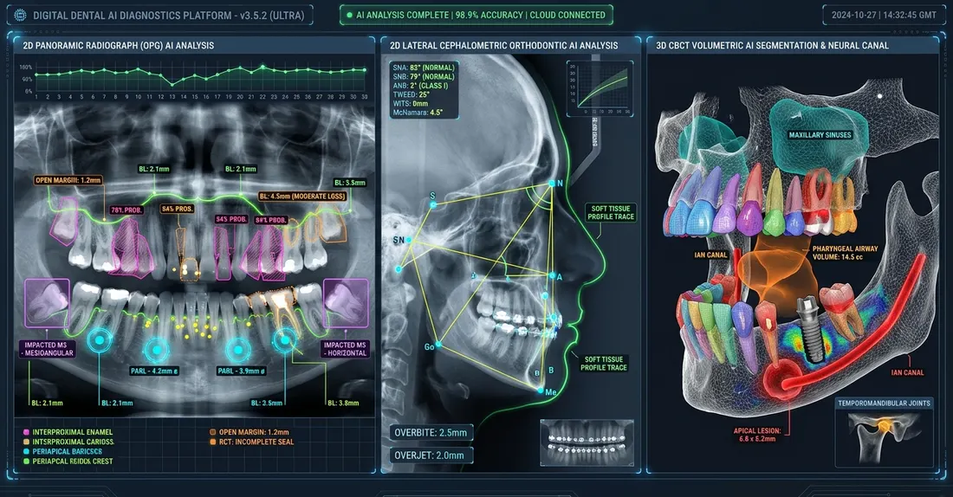Click the IMPACTED M3 - MESIOANGULAR label

point(49,349)
